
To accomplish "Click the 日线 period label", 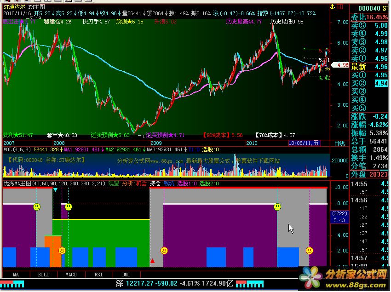I will pos(339,143).
